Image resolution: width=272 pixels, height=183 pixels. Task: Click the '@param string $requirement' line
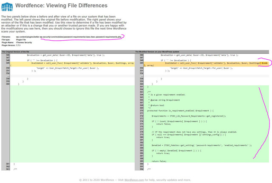pos(164,100)
